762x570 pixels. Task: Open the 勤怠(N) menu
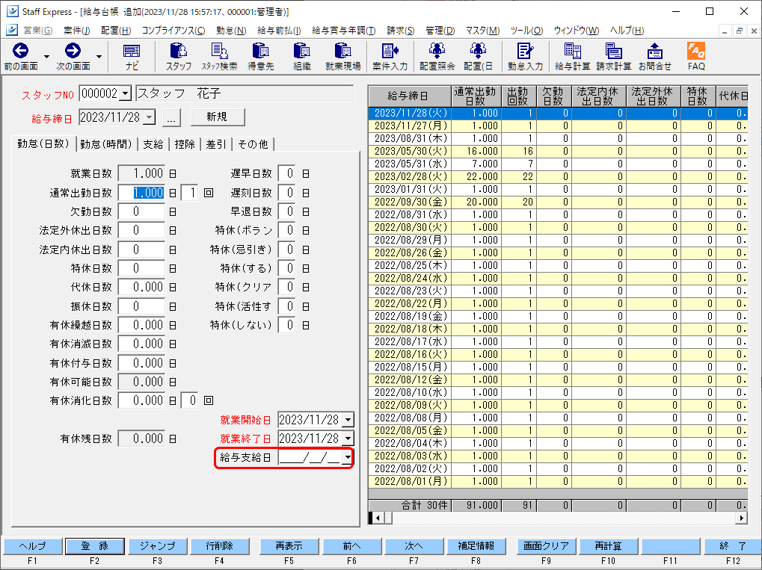coord(231,30)
